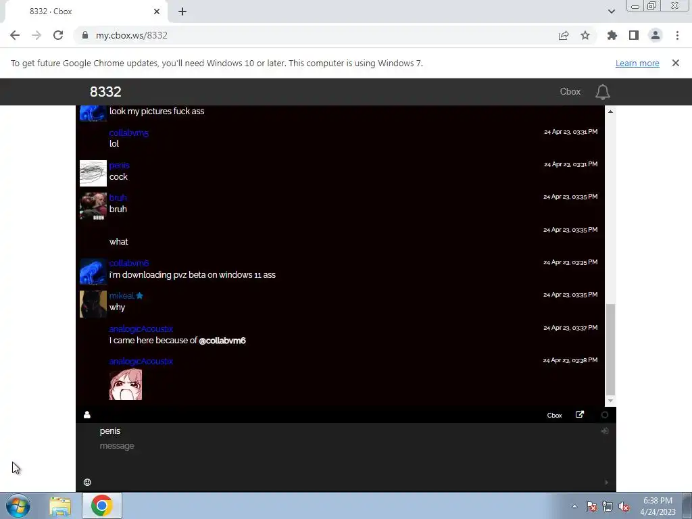Dismiss the Chrome update notification banner
Screen dimensions: 692x519
676,63
